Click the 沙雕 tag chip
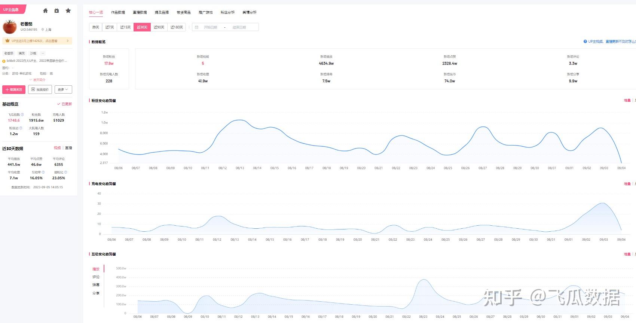 point(33,53)
